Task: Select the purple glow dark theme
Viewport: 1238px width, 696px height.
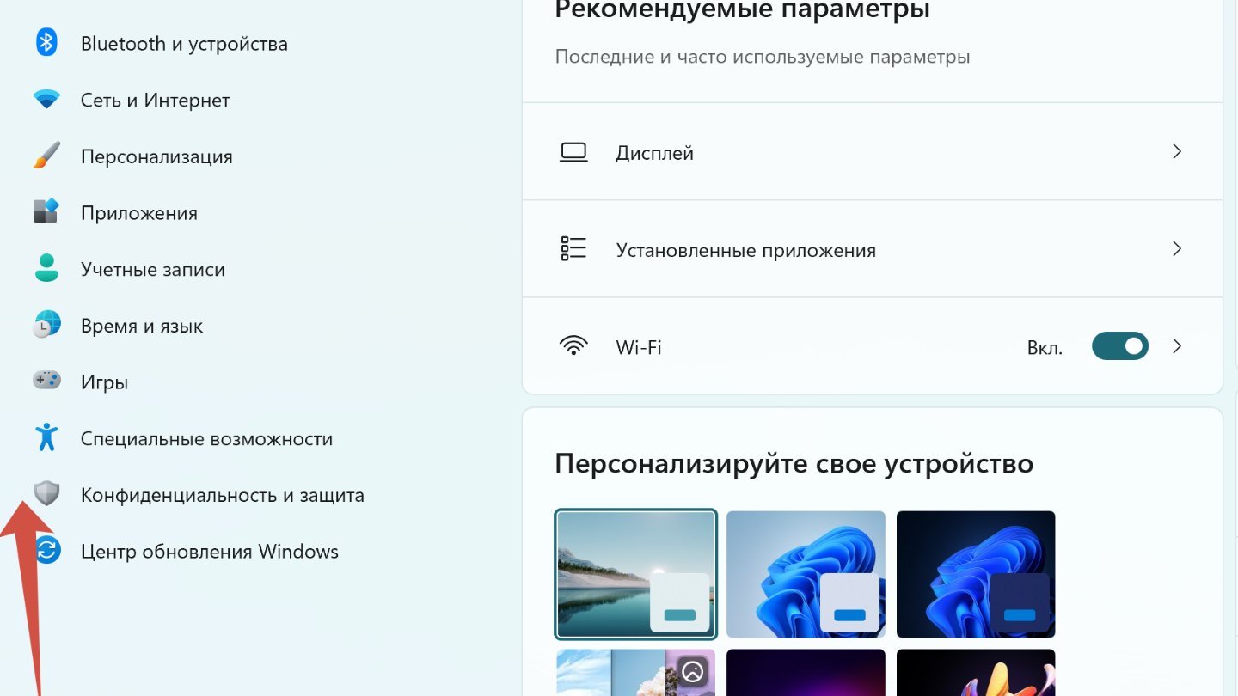Action: [806, 672]
